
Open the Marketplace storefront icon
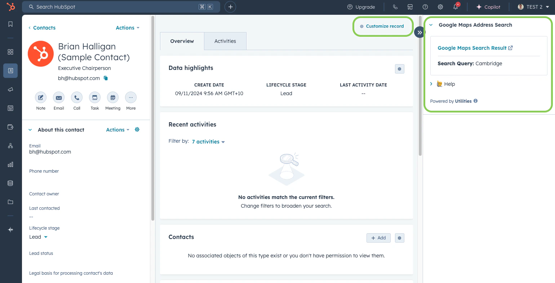pos(410,7)
